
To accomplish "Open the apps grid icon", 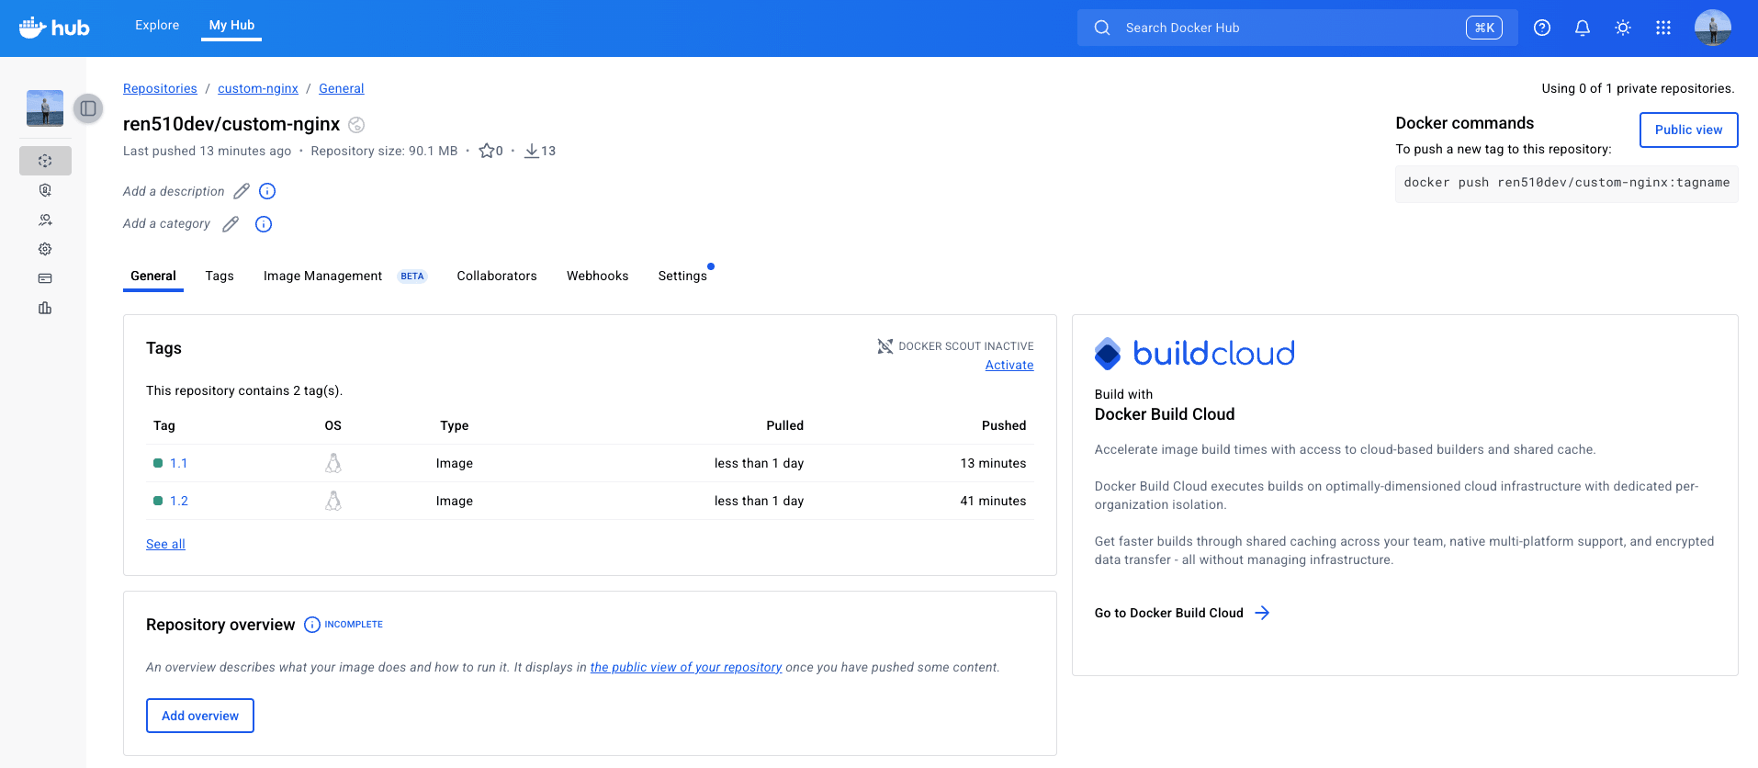I will point(1663,28).
